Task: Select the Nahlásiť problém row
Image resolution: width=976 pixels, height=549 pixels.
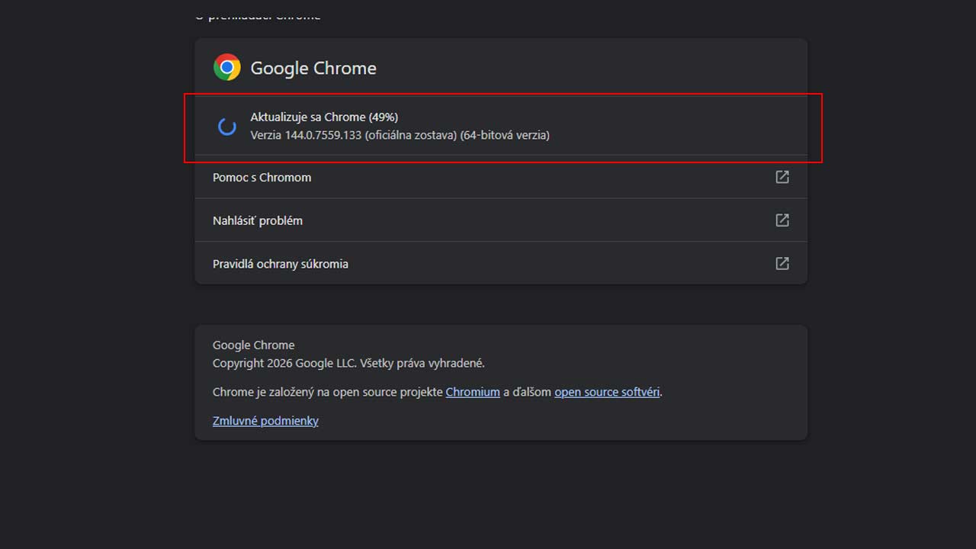Action: (501, 220)
